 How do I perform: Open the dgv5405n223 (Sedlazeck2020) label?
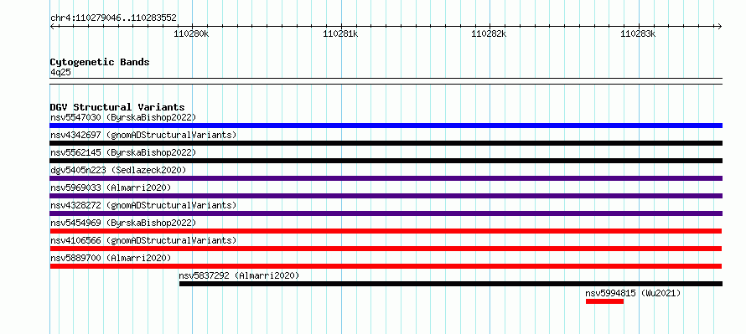(118, 170)
